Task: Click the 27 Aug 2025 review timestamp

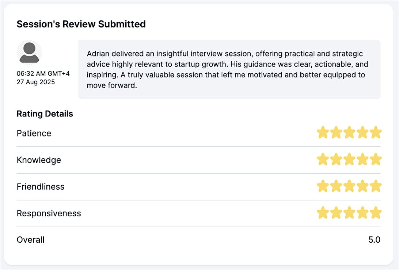Action: pos(36,82)
